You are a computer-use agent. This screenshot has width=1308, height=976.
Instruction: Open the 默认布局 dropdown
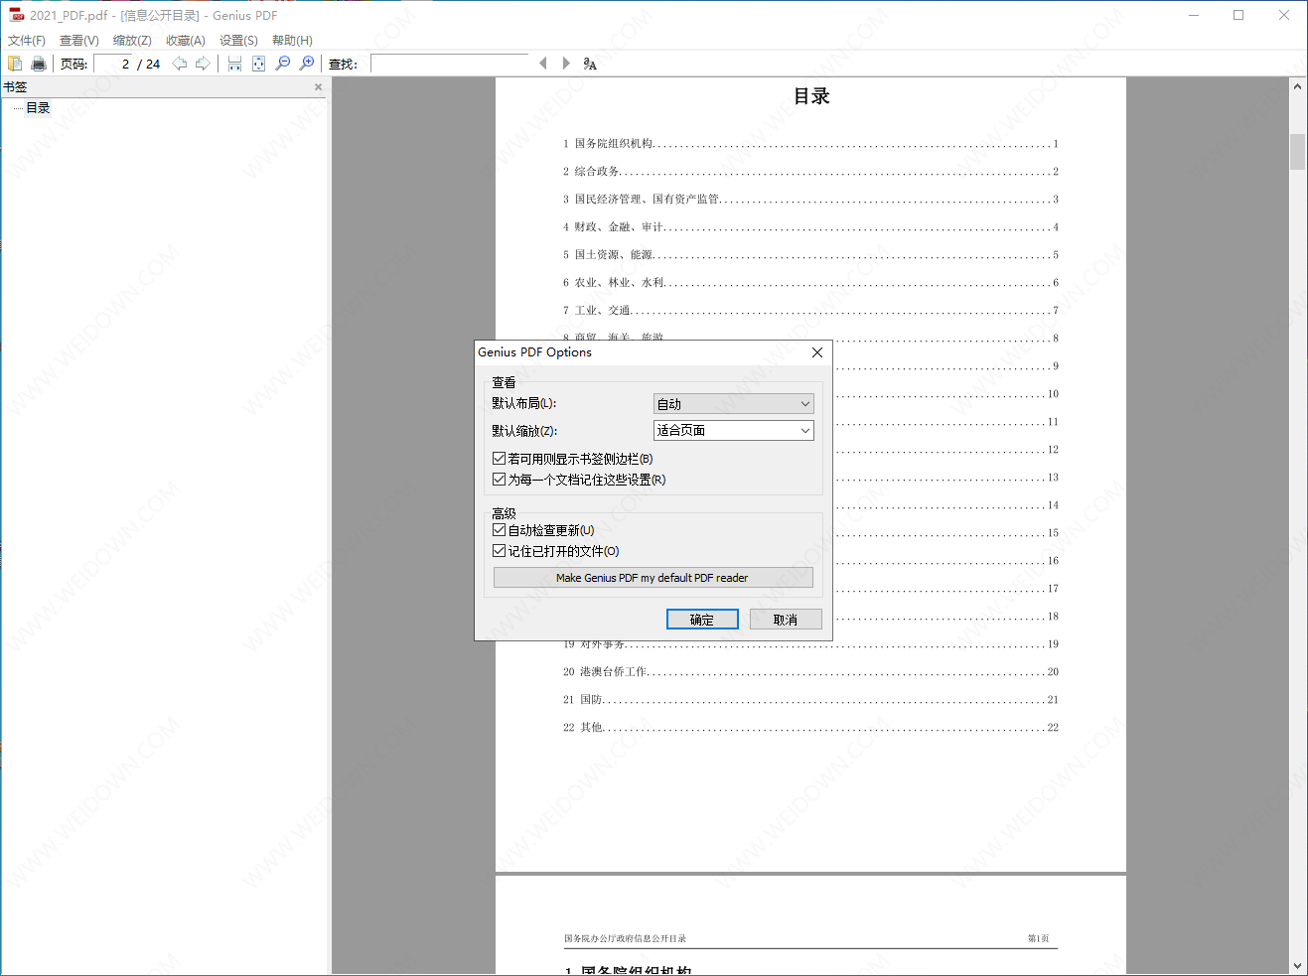click(x=734, y=404)
